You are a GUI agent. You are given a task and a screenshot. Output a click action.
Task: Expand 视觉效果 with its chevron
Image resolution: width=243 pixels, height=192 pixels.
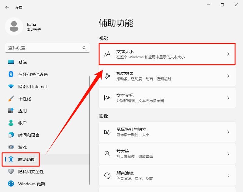click(228, 76)
